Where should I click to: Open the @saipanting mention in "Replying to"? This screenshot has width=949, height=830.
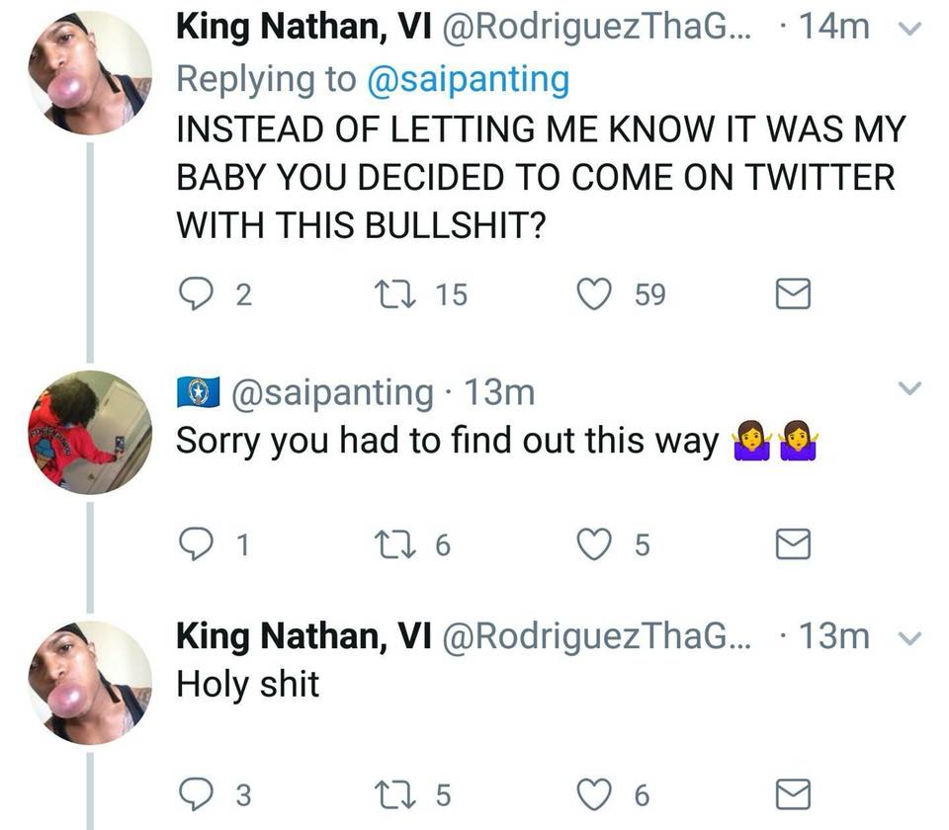coord(467,79)
